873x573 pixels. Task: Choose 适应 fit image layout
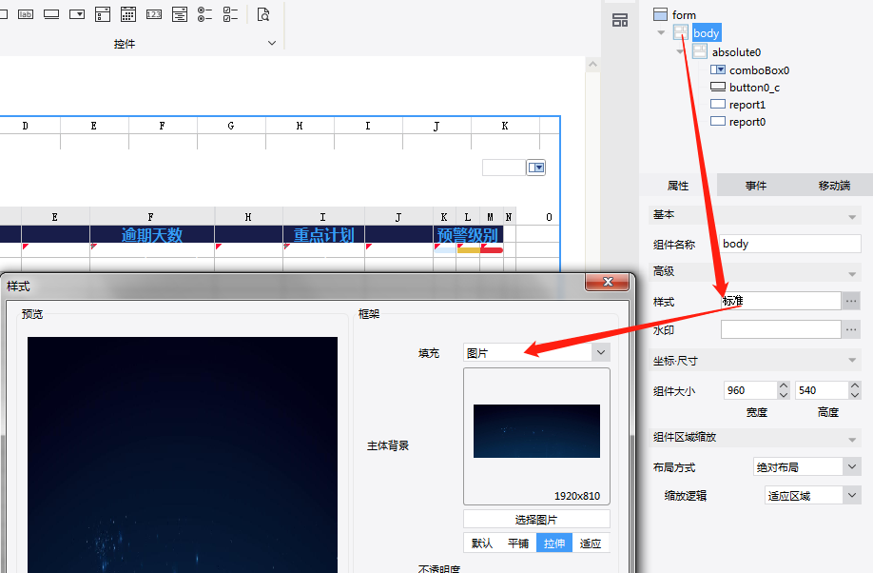(x=591, y=543)
